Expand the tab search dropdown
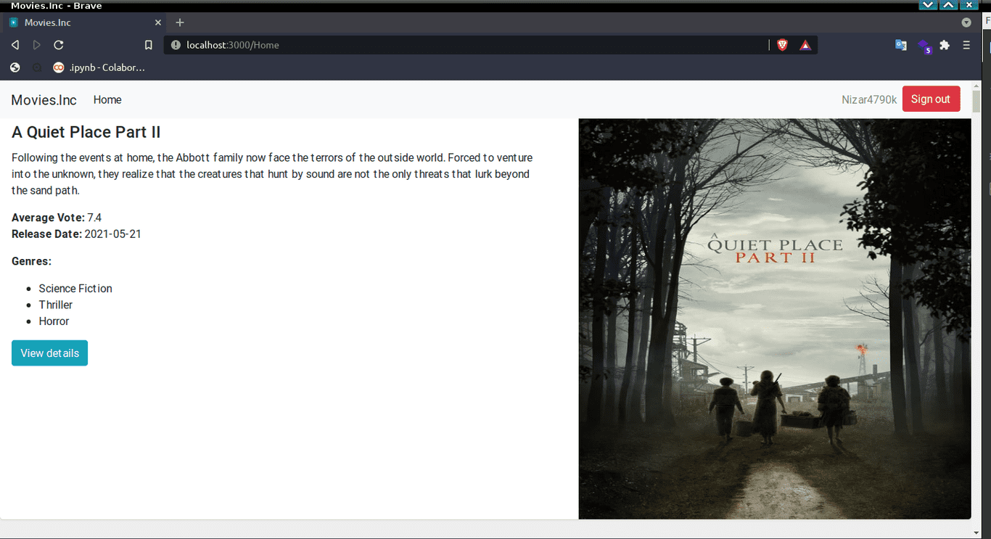The image size is (991, 539). coord(966,22)
